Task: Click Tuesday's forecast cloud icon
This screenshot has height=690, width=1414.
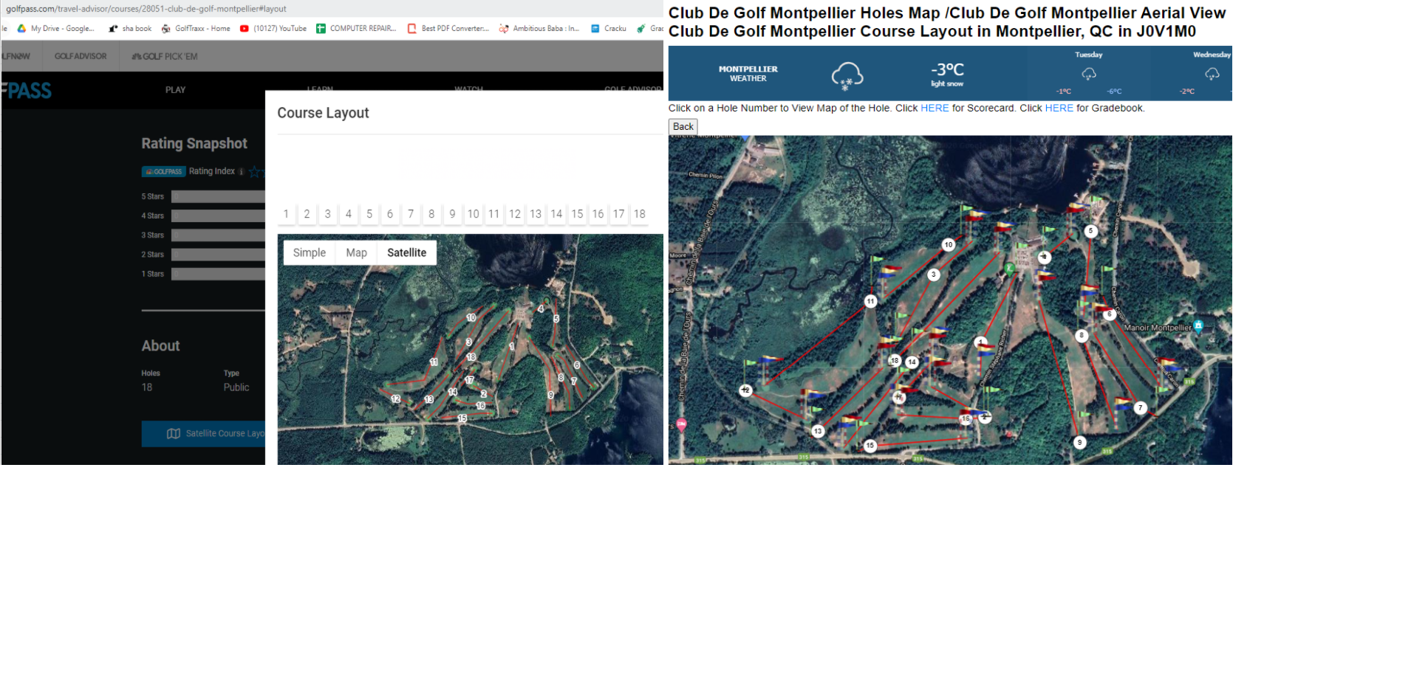Action: 1089,74
